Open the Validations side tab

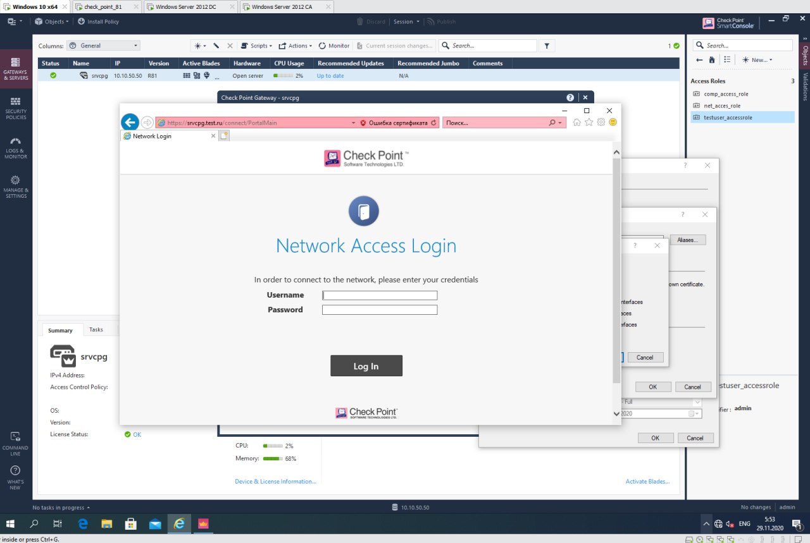805,86
